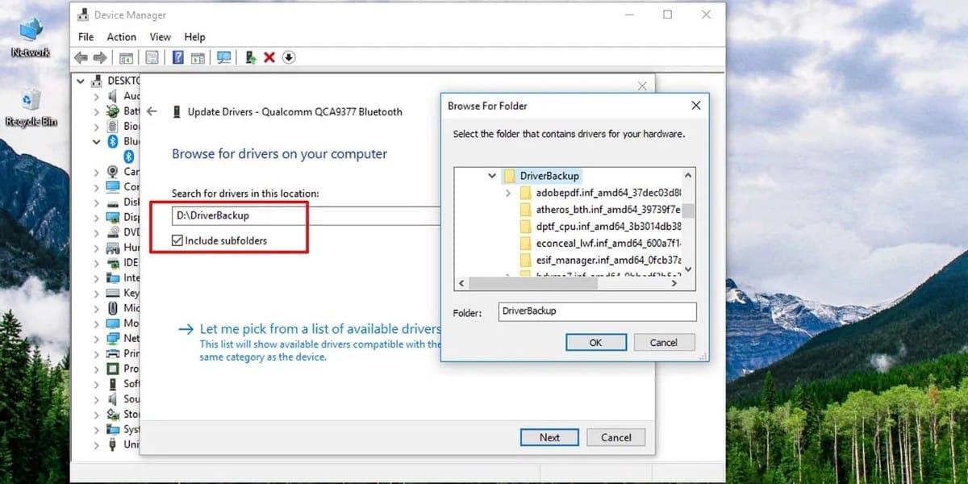Open the View menu
968x484 pixels.
[x=160, y=36]
